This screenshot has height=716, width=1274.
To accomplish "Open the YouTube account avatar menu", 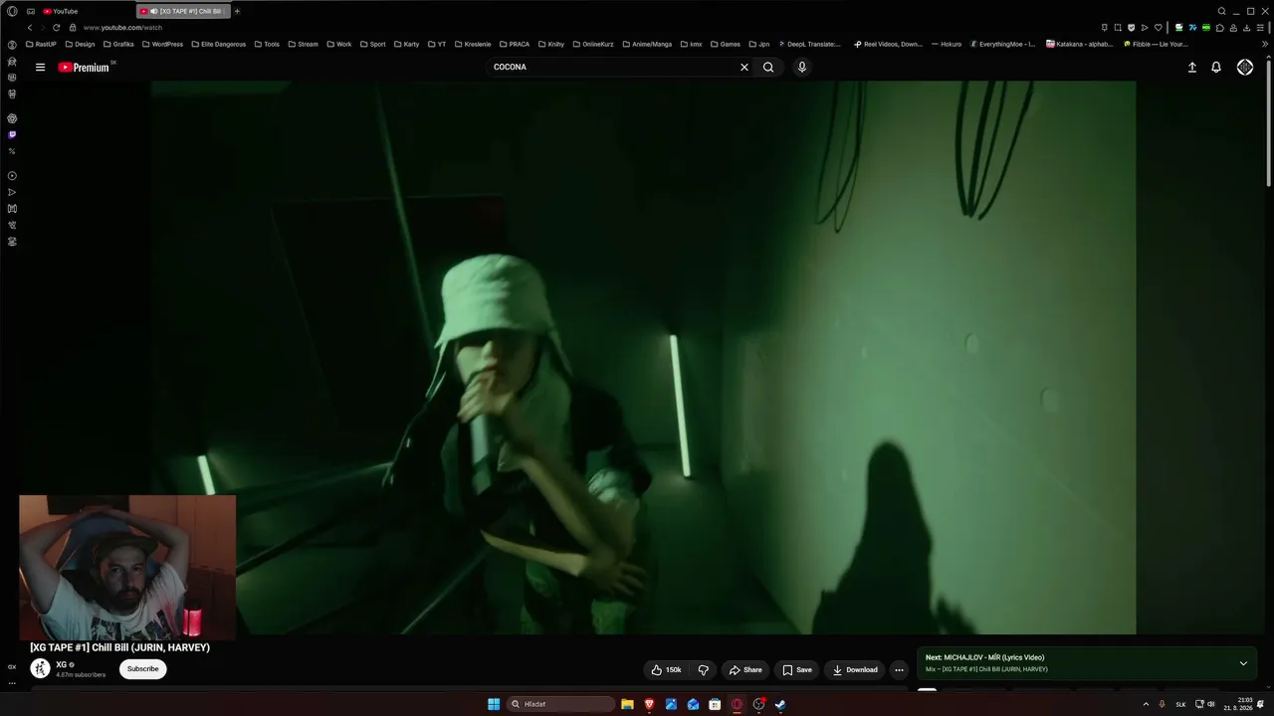I will tap(1245, 68).
